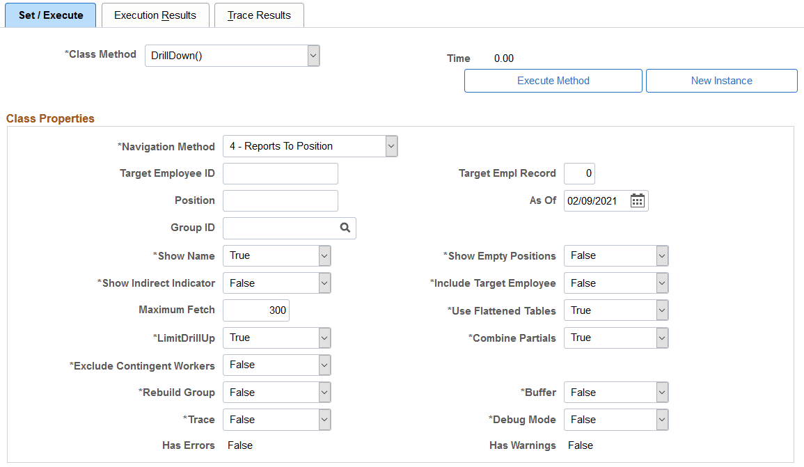Click the Combine Partials dropdown arrow
The image size is (804, 467).
661,338
